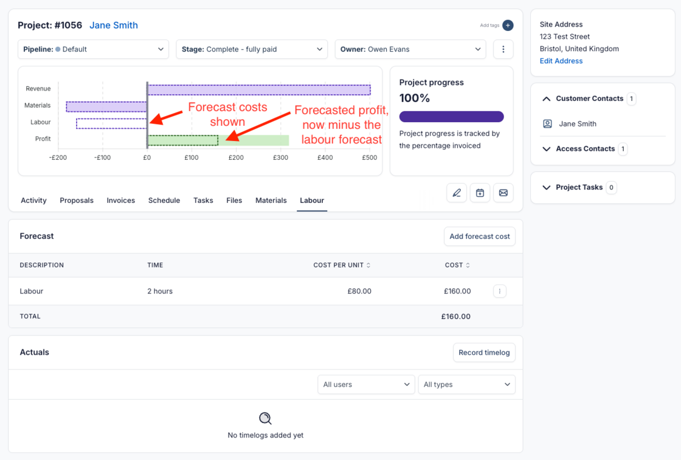The width and height of the screenshot is (681, 460).
Task: Click the Add tags plus icon
Action: click(x=508, y=26)
